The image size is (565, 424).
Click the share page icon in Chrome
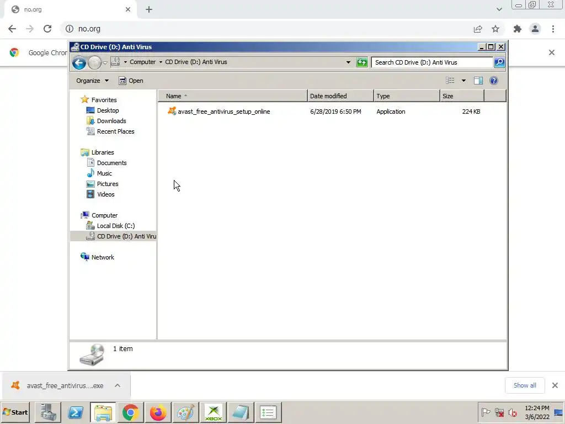pos(478,29)
